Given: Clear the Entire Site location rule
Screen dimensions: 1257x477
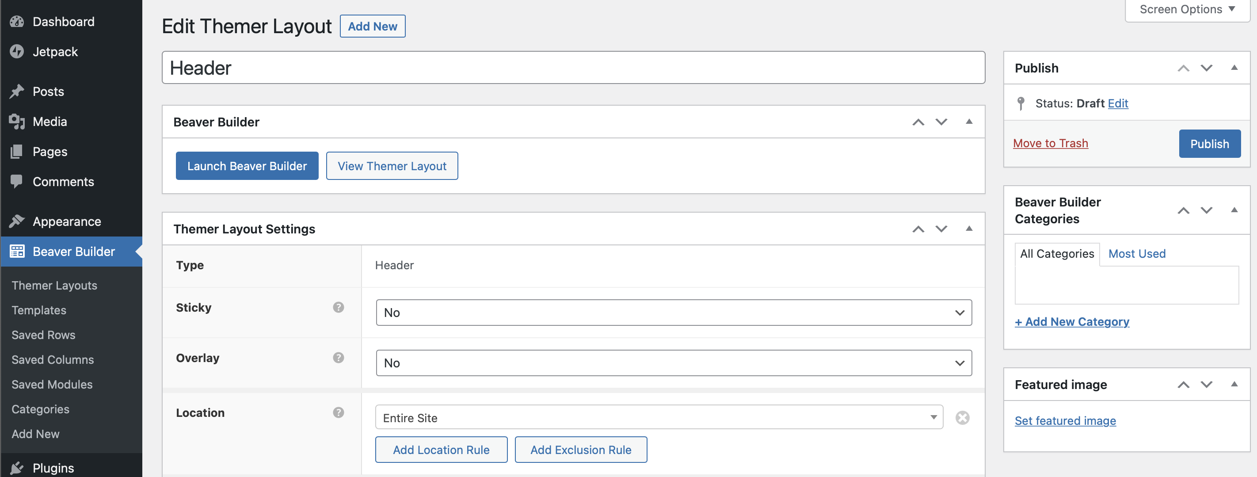Looking at the screenshot, I should (962, 417).
